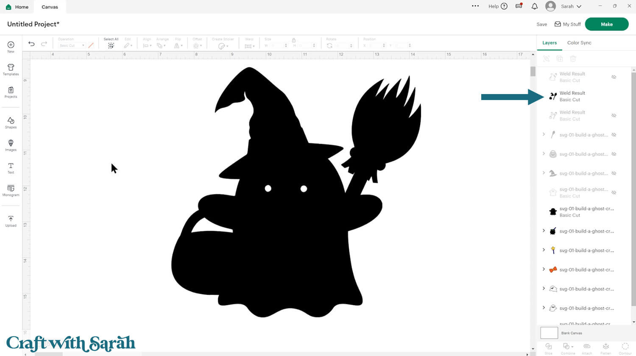The width and height of the screenshot is (636, 356).
Task: Toggle visibility of witch hat layer
Action: point(614,173)
